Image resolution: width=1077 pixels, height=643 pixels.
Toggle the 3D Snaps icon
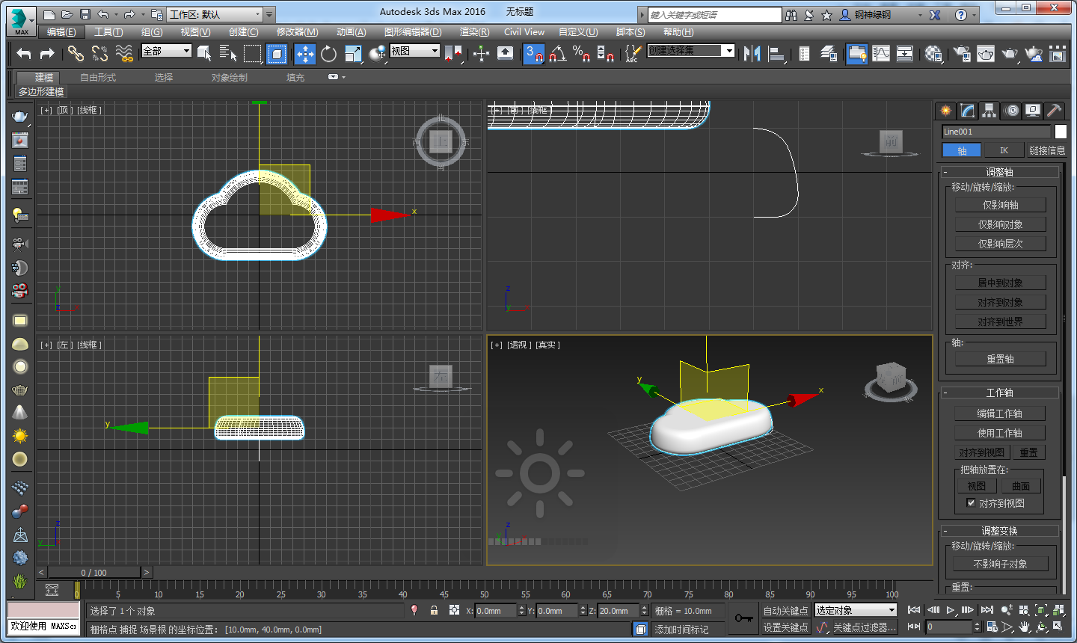coord(533,53)
